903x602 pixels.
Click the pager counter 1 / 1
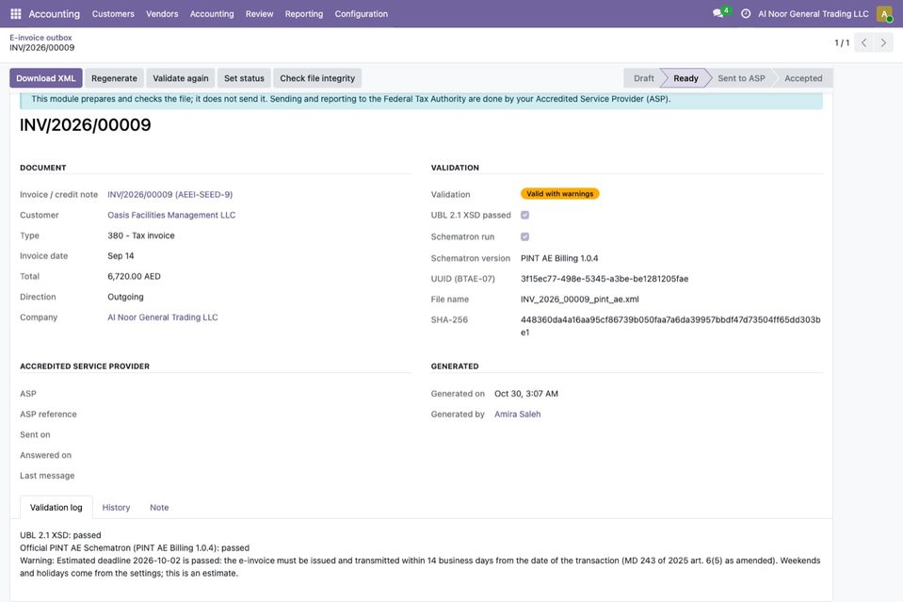842,43
